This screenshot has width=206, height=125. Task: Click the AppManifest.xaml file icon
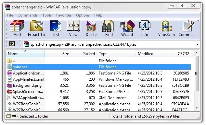point(10,79)
